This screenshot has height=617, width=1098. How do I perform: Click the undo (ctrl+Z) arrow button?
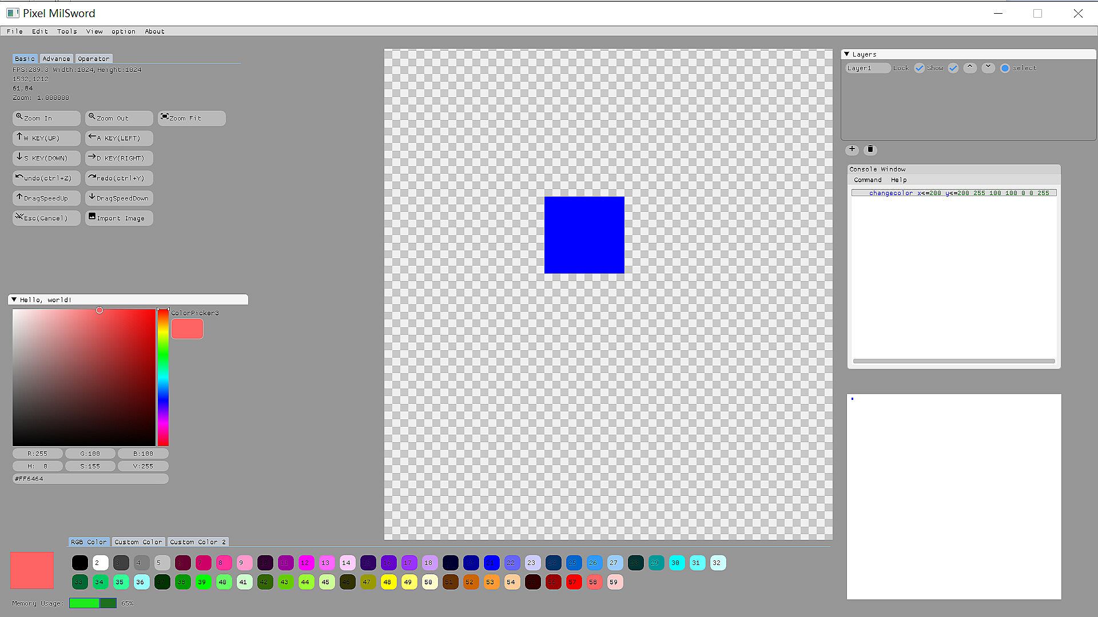(x=46, y=178)
